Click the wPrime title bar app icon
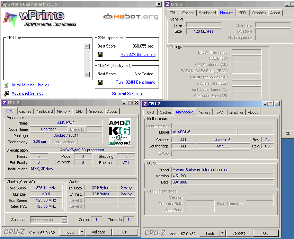The image size is (294, 239). pyautogui.click(x=4, y=4)
